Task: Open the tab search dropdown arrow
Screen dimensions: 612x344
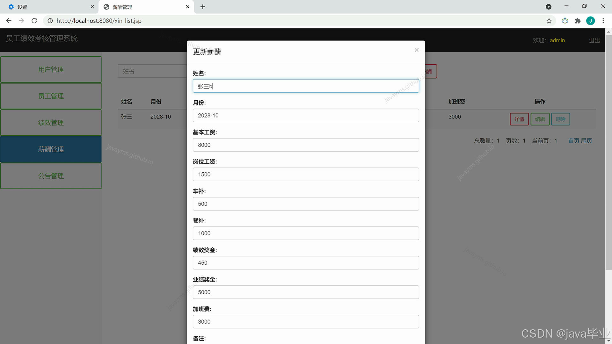Action: pos(549,7)
